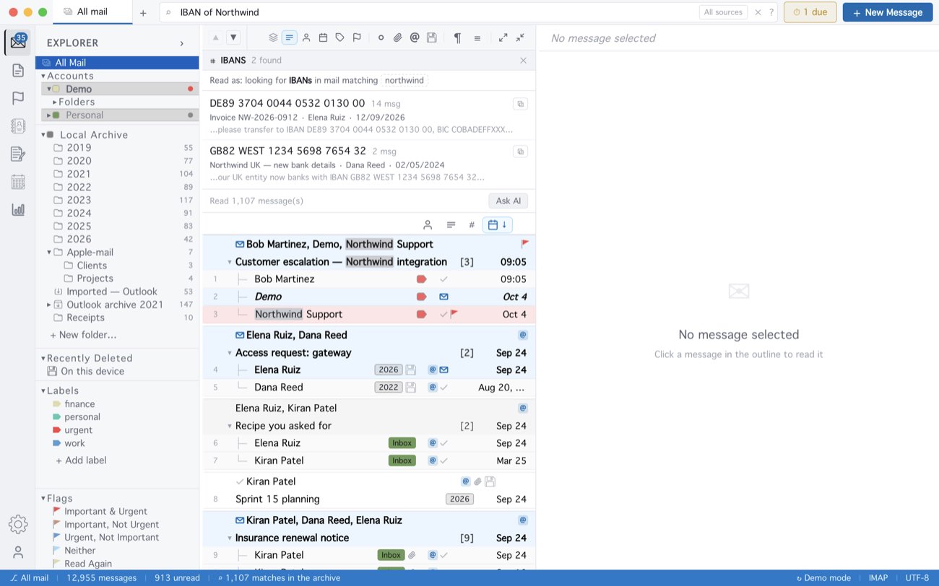This screenshot has width=939, height=586.
Task: Copy the IBAN DE89 3704 0044 0532 0130 00
Action: coord(520,104)
